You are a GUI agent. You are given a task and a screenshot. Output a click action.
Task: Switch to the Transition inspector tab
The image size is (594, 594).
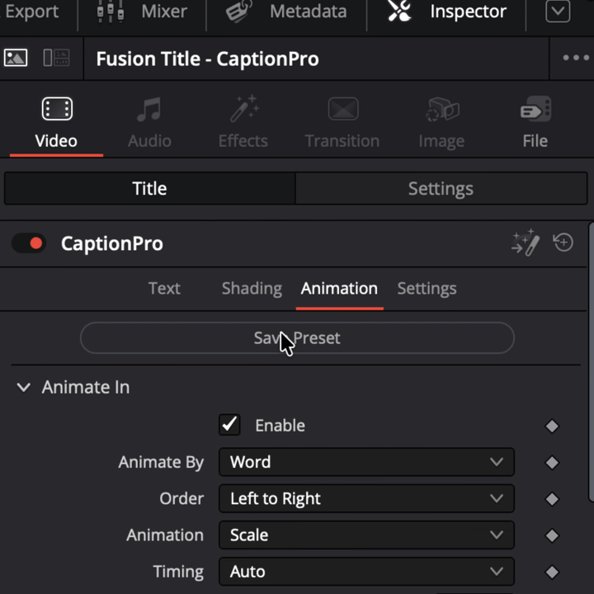tap(342, 123)
